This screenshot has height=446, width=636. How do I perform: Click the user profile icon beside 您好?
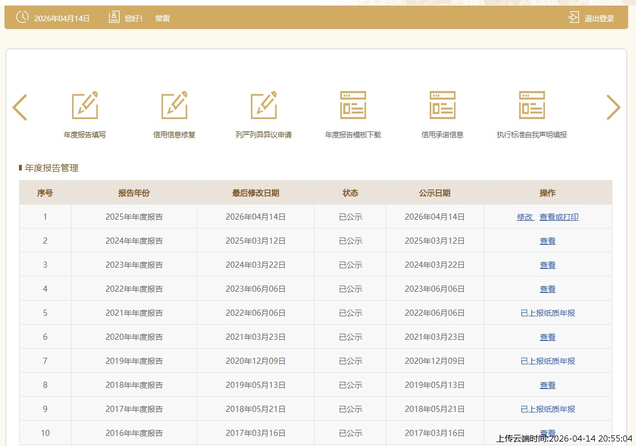click(x=114, y=18)
